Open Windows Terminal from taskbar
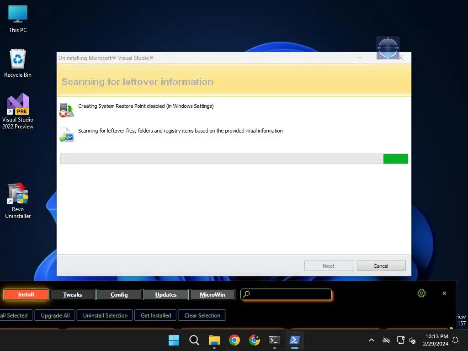This screenshot has width=468, height=351. 274,340
